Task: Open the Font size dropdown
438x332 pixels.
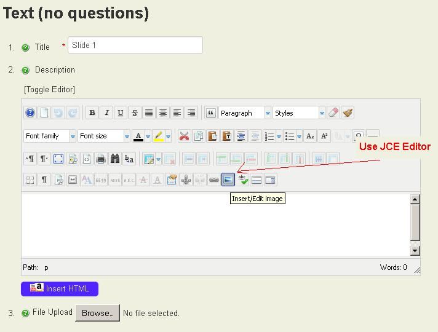Action: point(103,136)
